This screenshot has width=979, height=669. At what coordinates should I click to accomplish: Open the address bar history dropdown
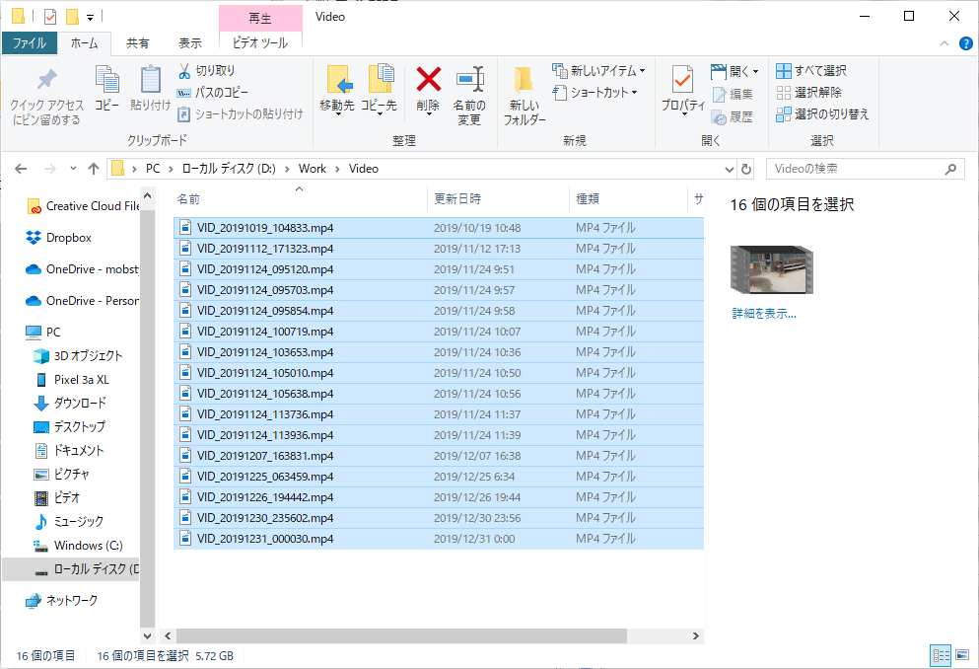(729, 169)
